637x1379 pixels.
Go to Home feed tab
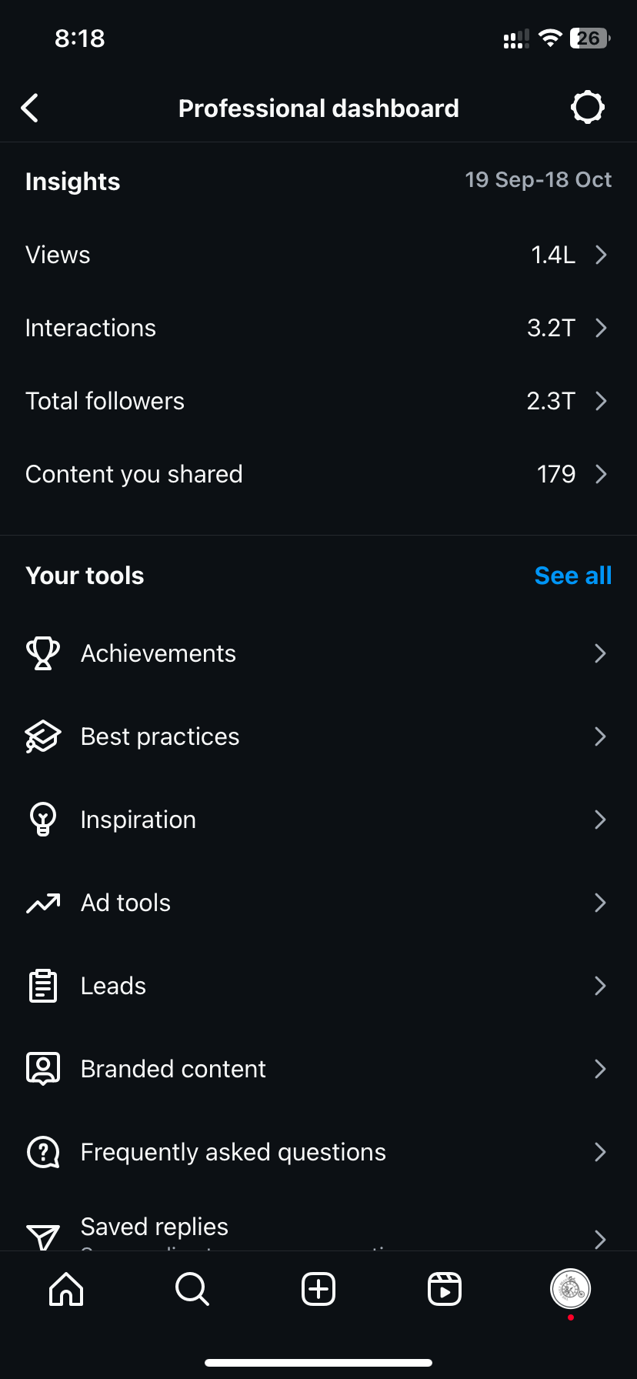coord(66,1289)
